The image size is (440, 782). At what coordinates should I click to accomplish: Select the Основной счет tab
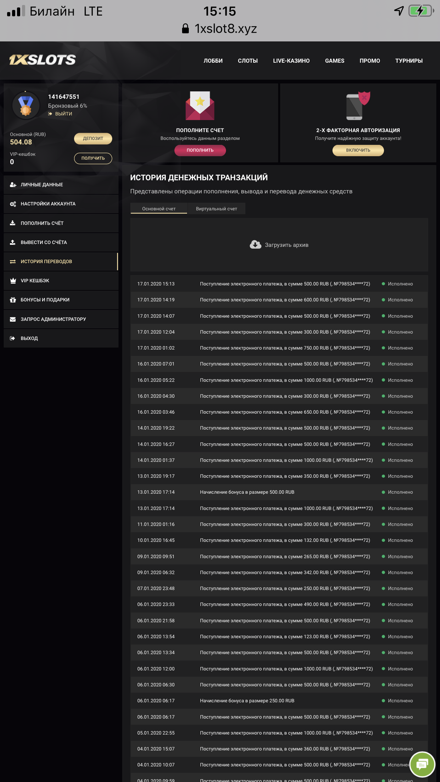159,209
